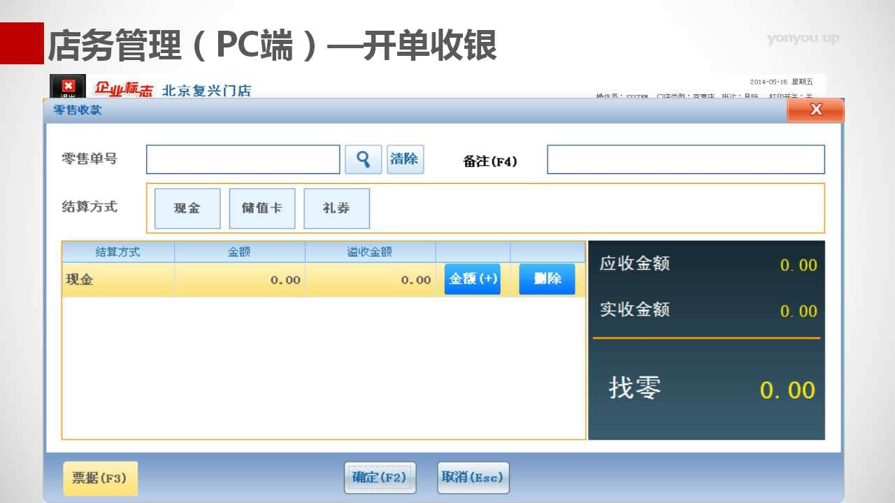Click 删除 to remove the cash row
This screenshot has height=503, width=895.
pyautogui.click(x=547, y=279)
